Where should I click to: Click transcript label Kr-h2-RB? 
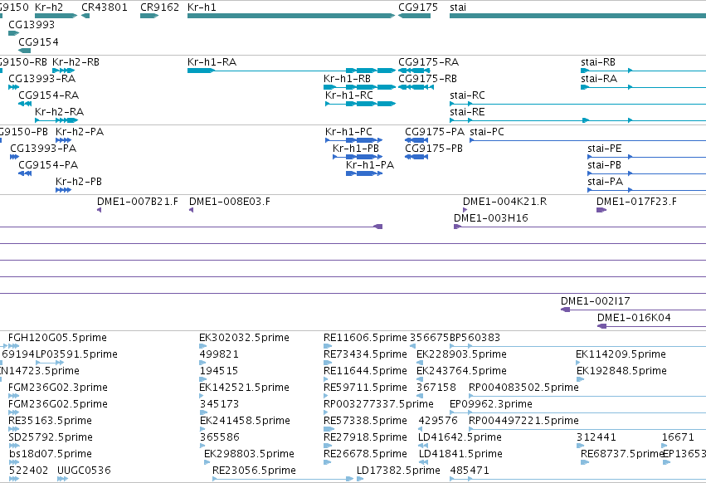coord(75,61)
